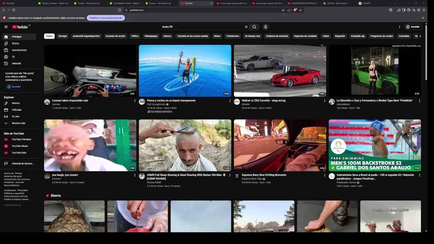
Task: Open the Shams ASMR channel link
Action: 154,182
